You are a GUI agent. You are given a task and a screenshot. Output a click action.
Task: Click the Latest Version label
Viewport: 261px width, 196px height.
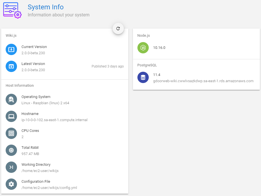33,64
